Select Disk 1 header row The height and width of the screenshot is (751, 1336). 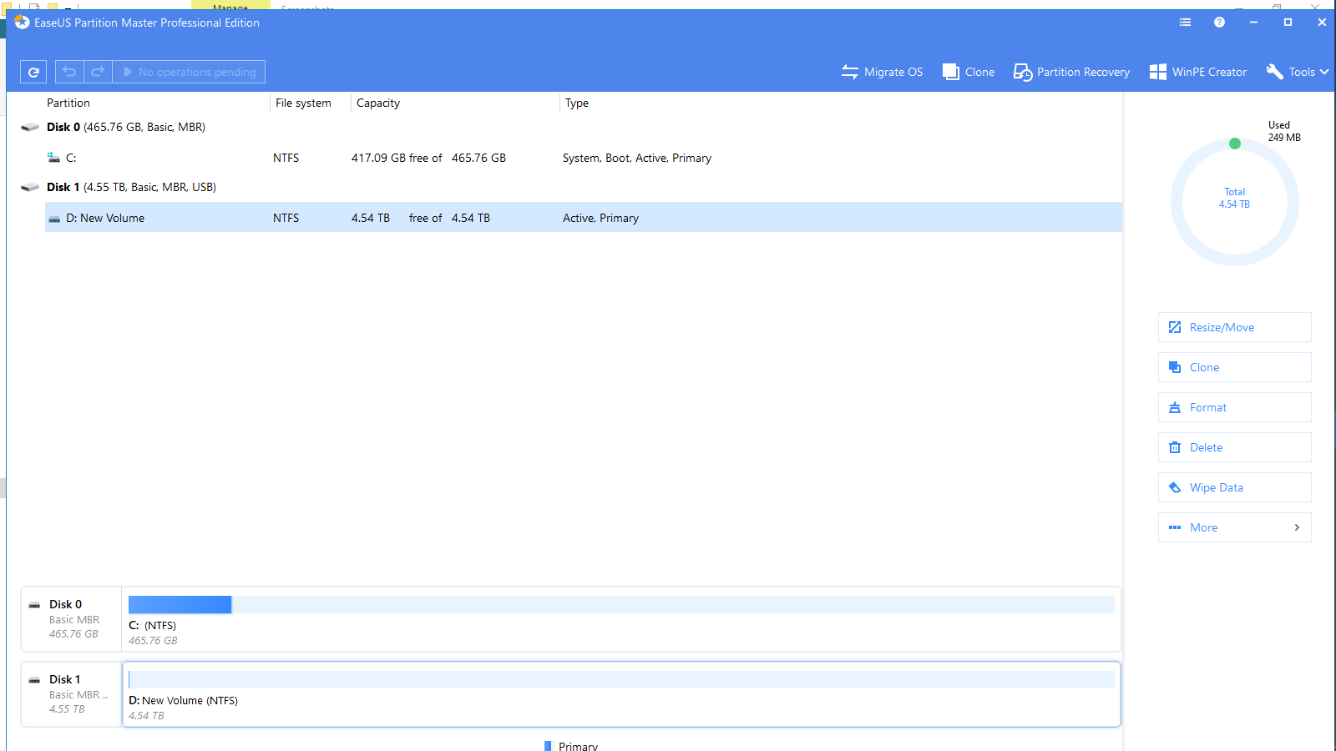[571, 187]
